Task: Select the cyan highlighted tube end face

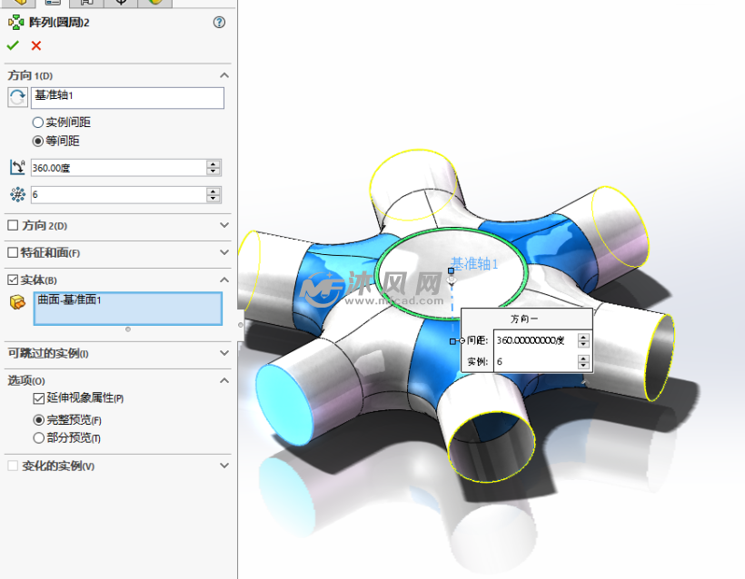Action: pos(284,405)
